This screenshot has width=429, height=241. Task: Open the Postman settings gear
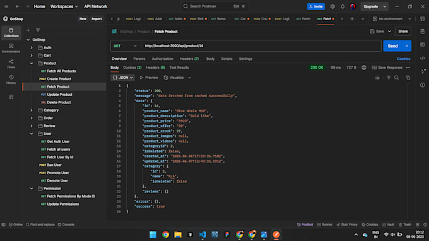[x=332, y=6]
